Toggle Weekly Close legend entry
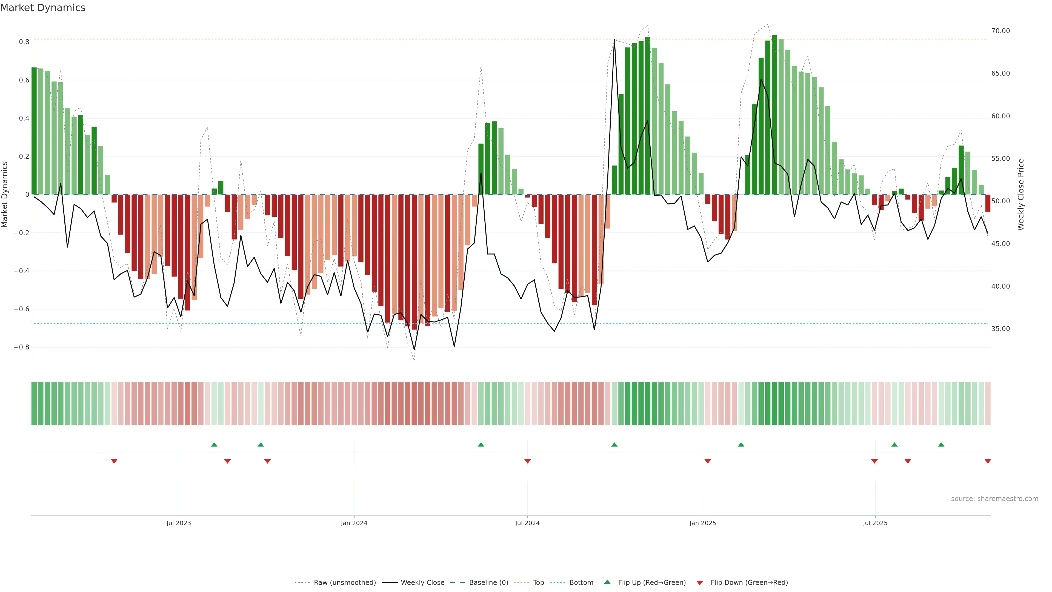1052x592 pixels. (x=422, y=583)
